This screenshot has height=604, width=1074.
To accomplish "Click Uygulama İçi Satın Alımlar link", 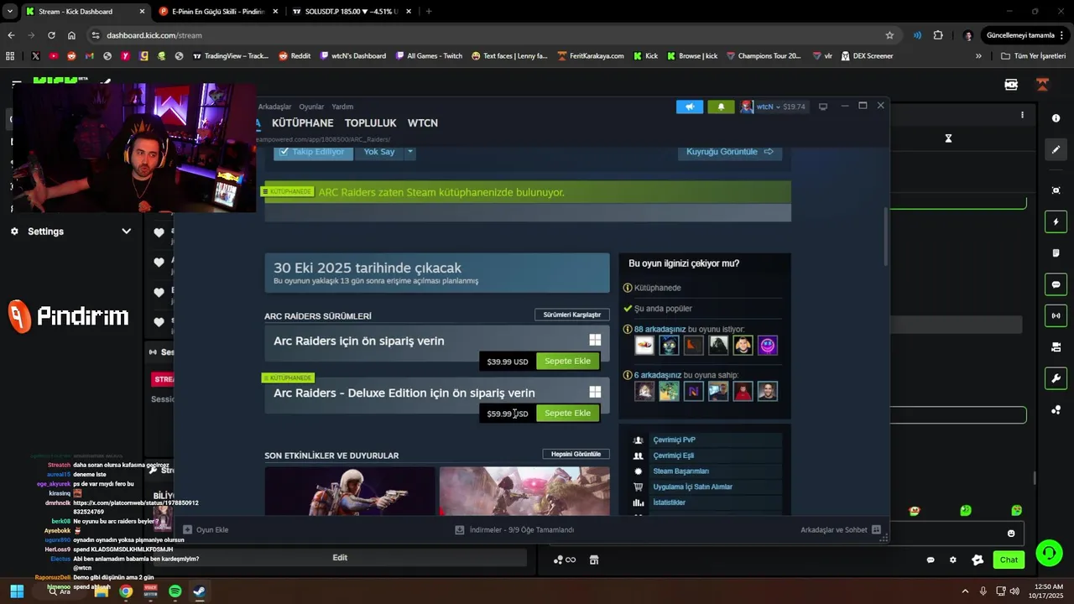I will [x=692, y=487].
